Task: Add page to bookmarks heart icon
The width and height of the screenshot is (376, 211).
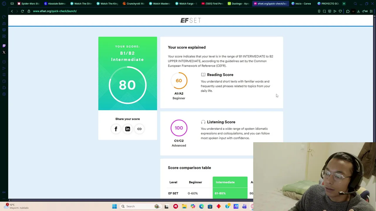Action: point(340,11)
